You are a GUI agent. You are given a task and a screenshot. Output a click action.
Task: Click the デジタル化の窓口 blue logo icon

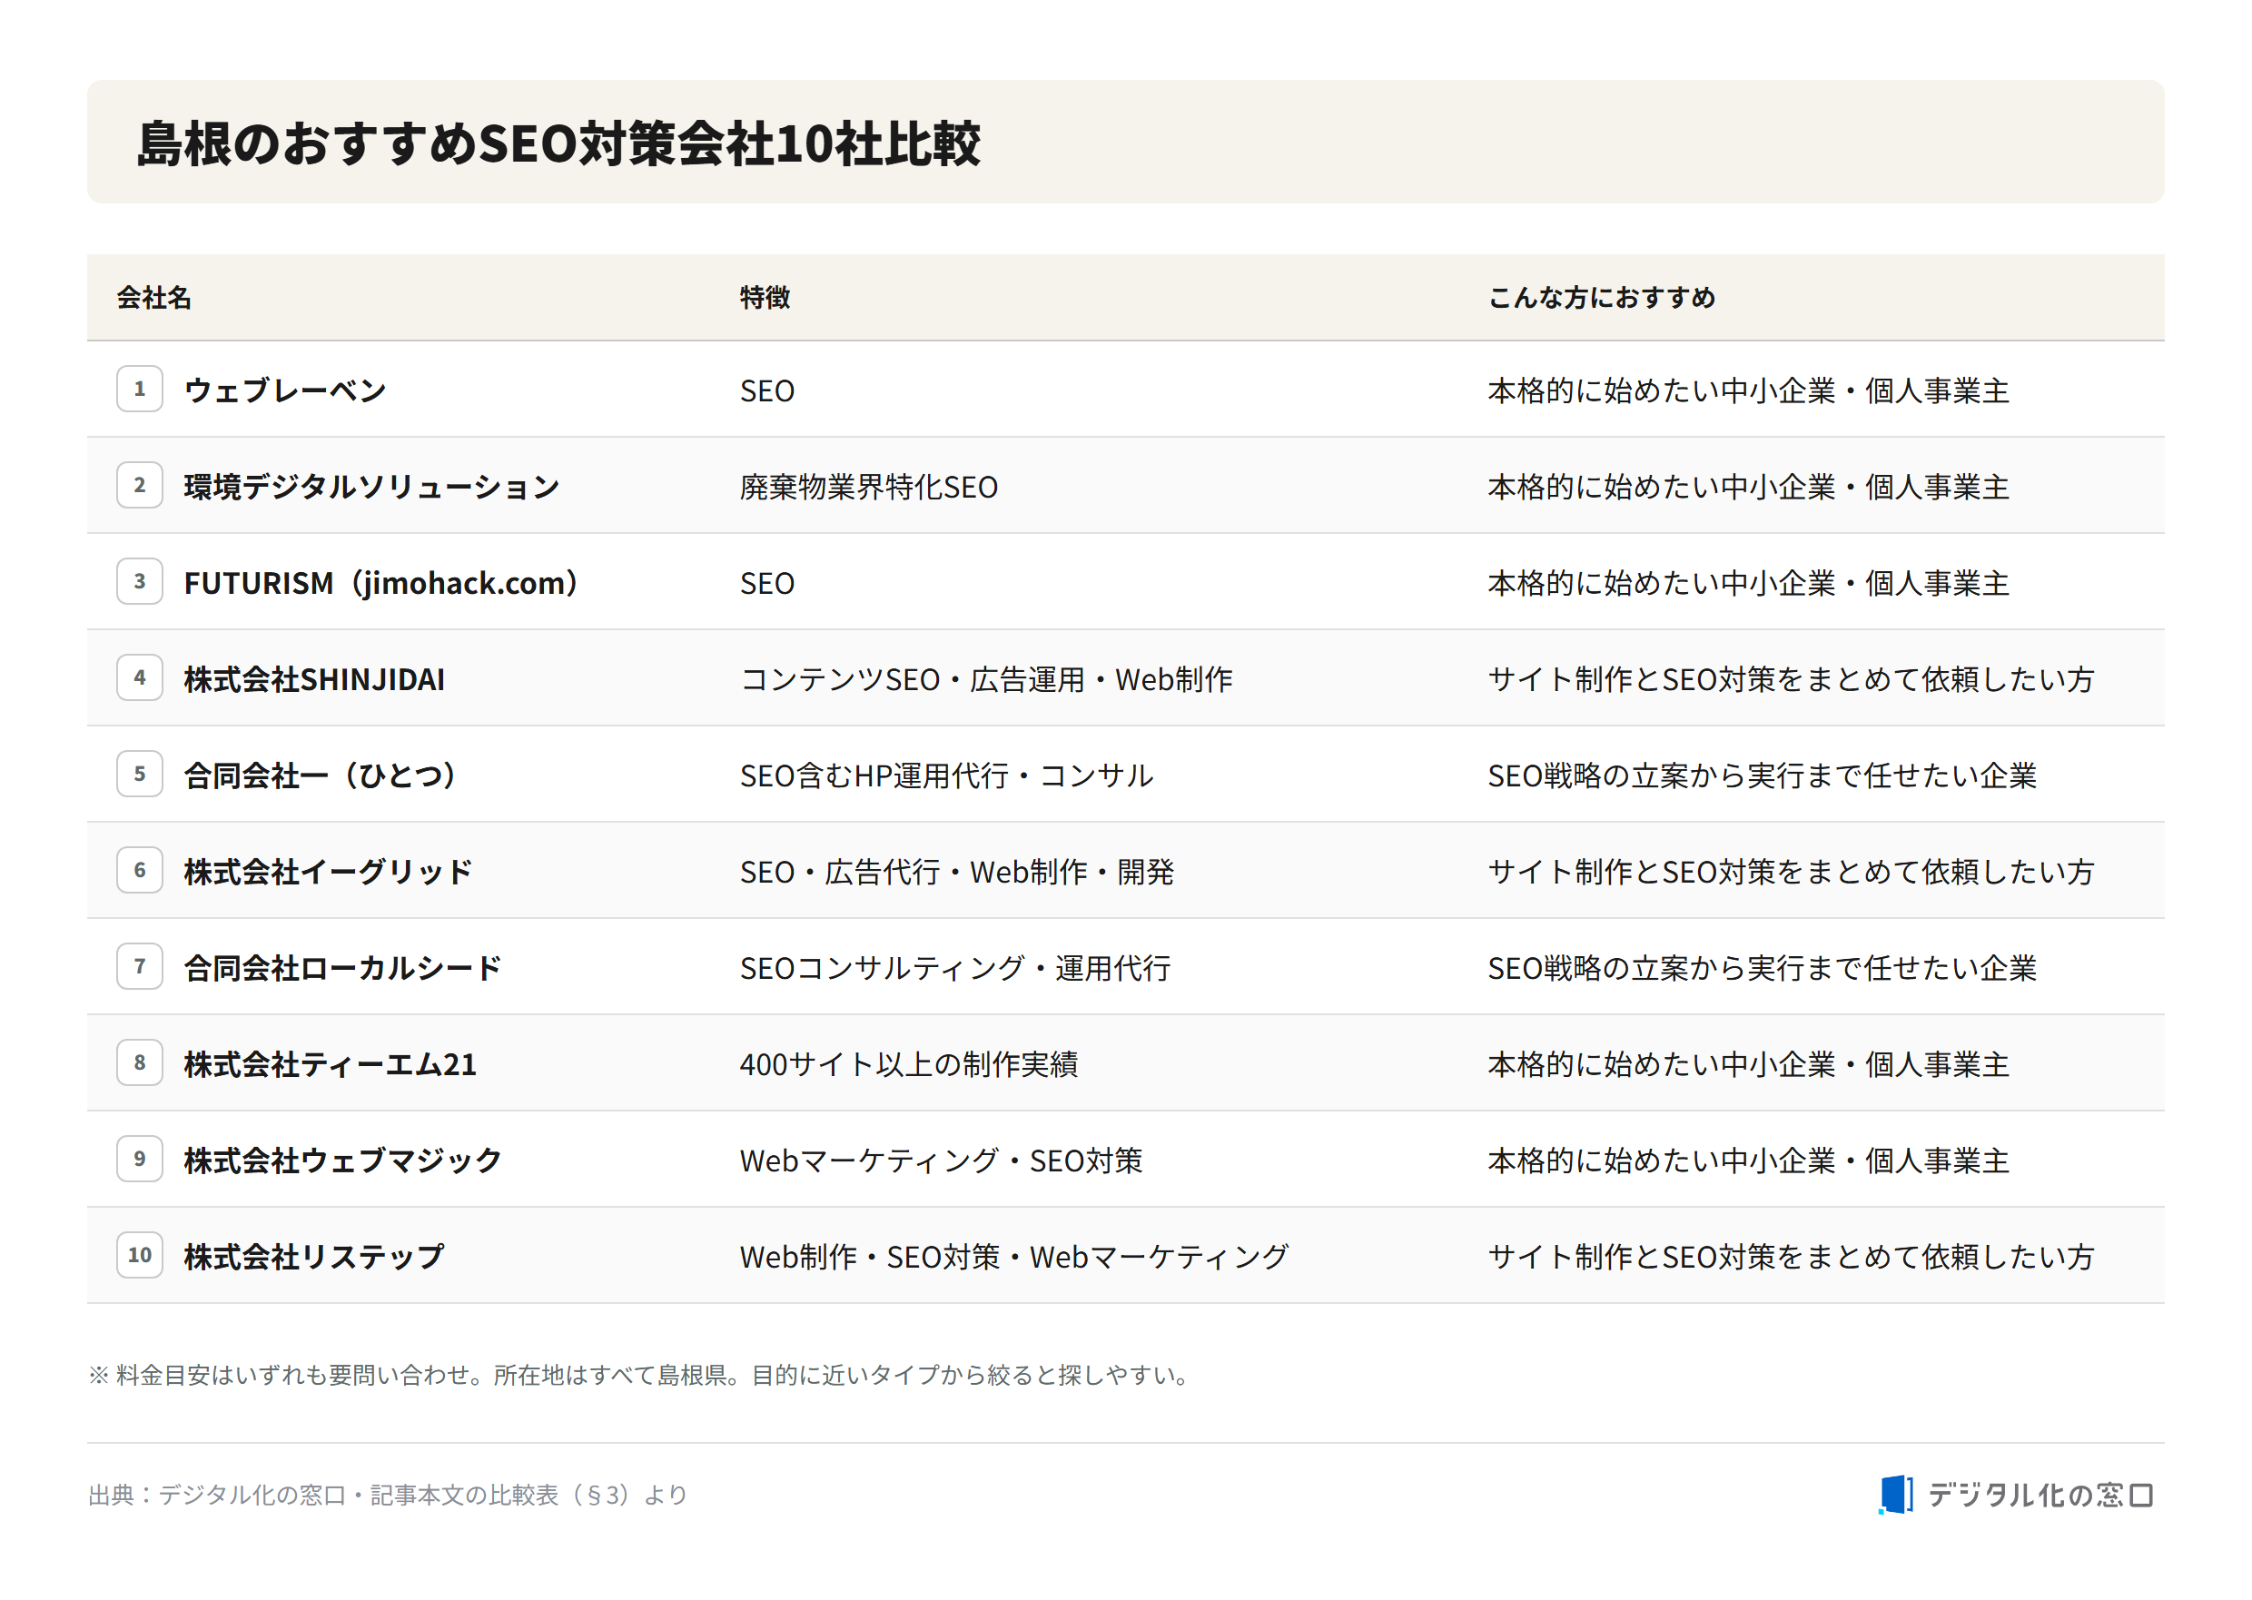click(x=1894, y=1494)
